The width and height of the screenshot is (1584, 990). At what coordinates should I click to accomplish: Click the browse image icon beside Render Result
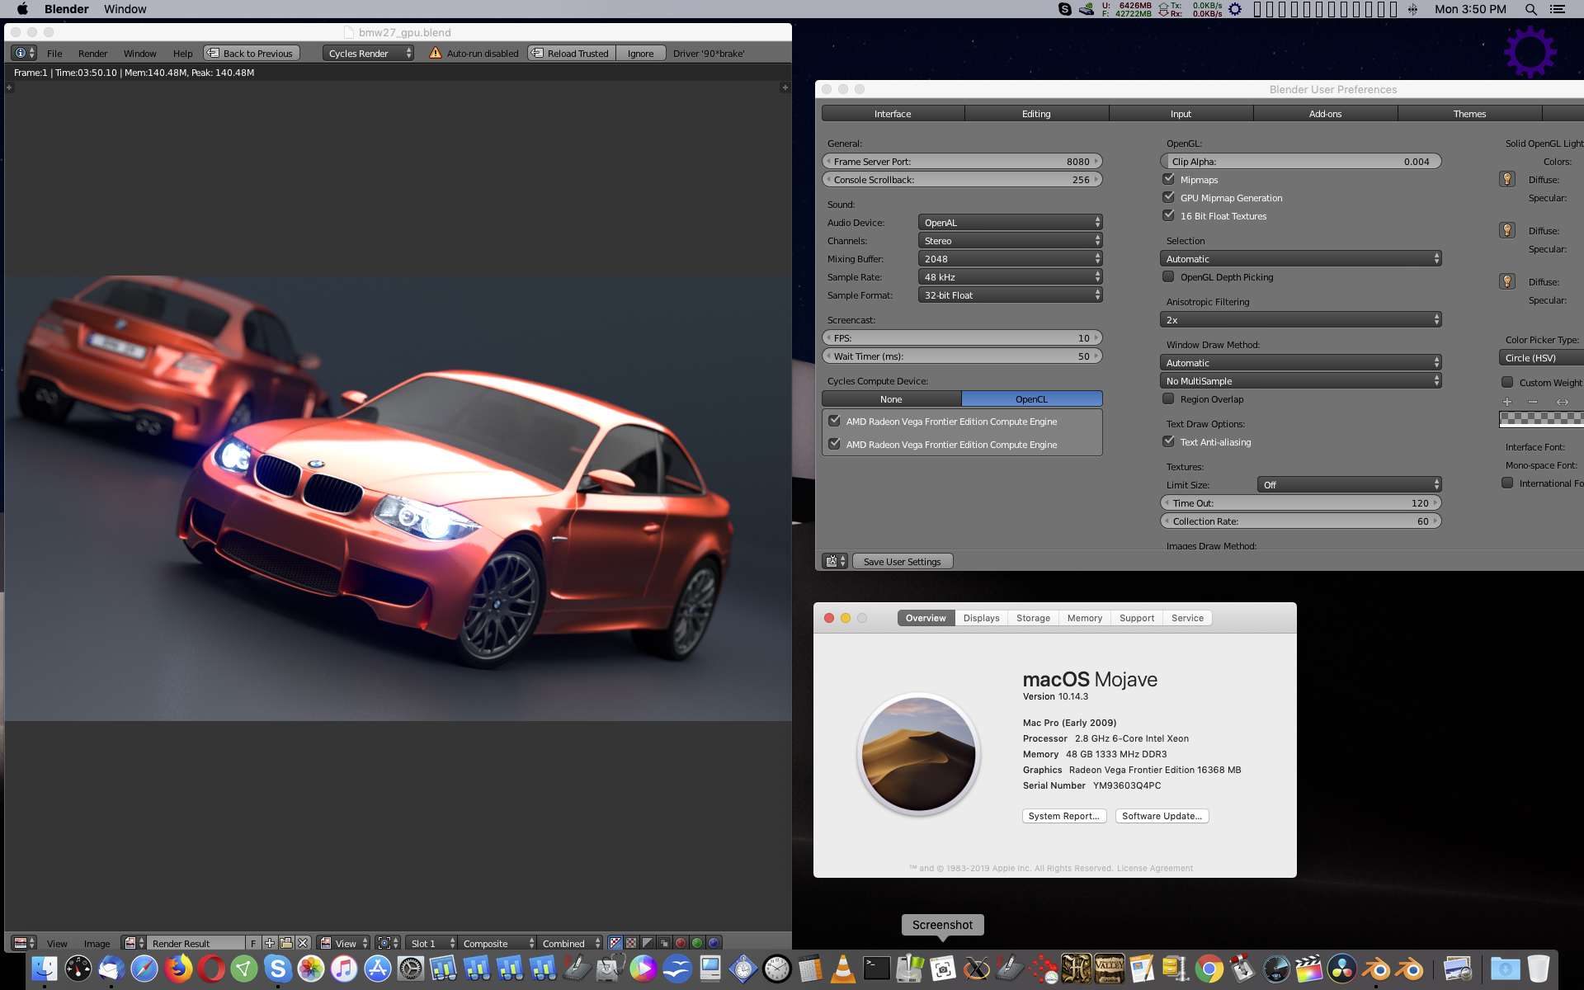[134, 943]
